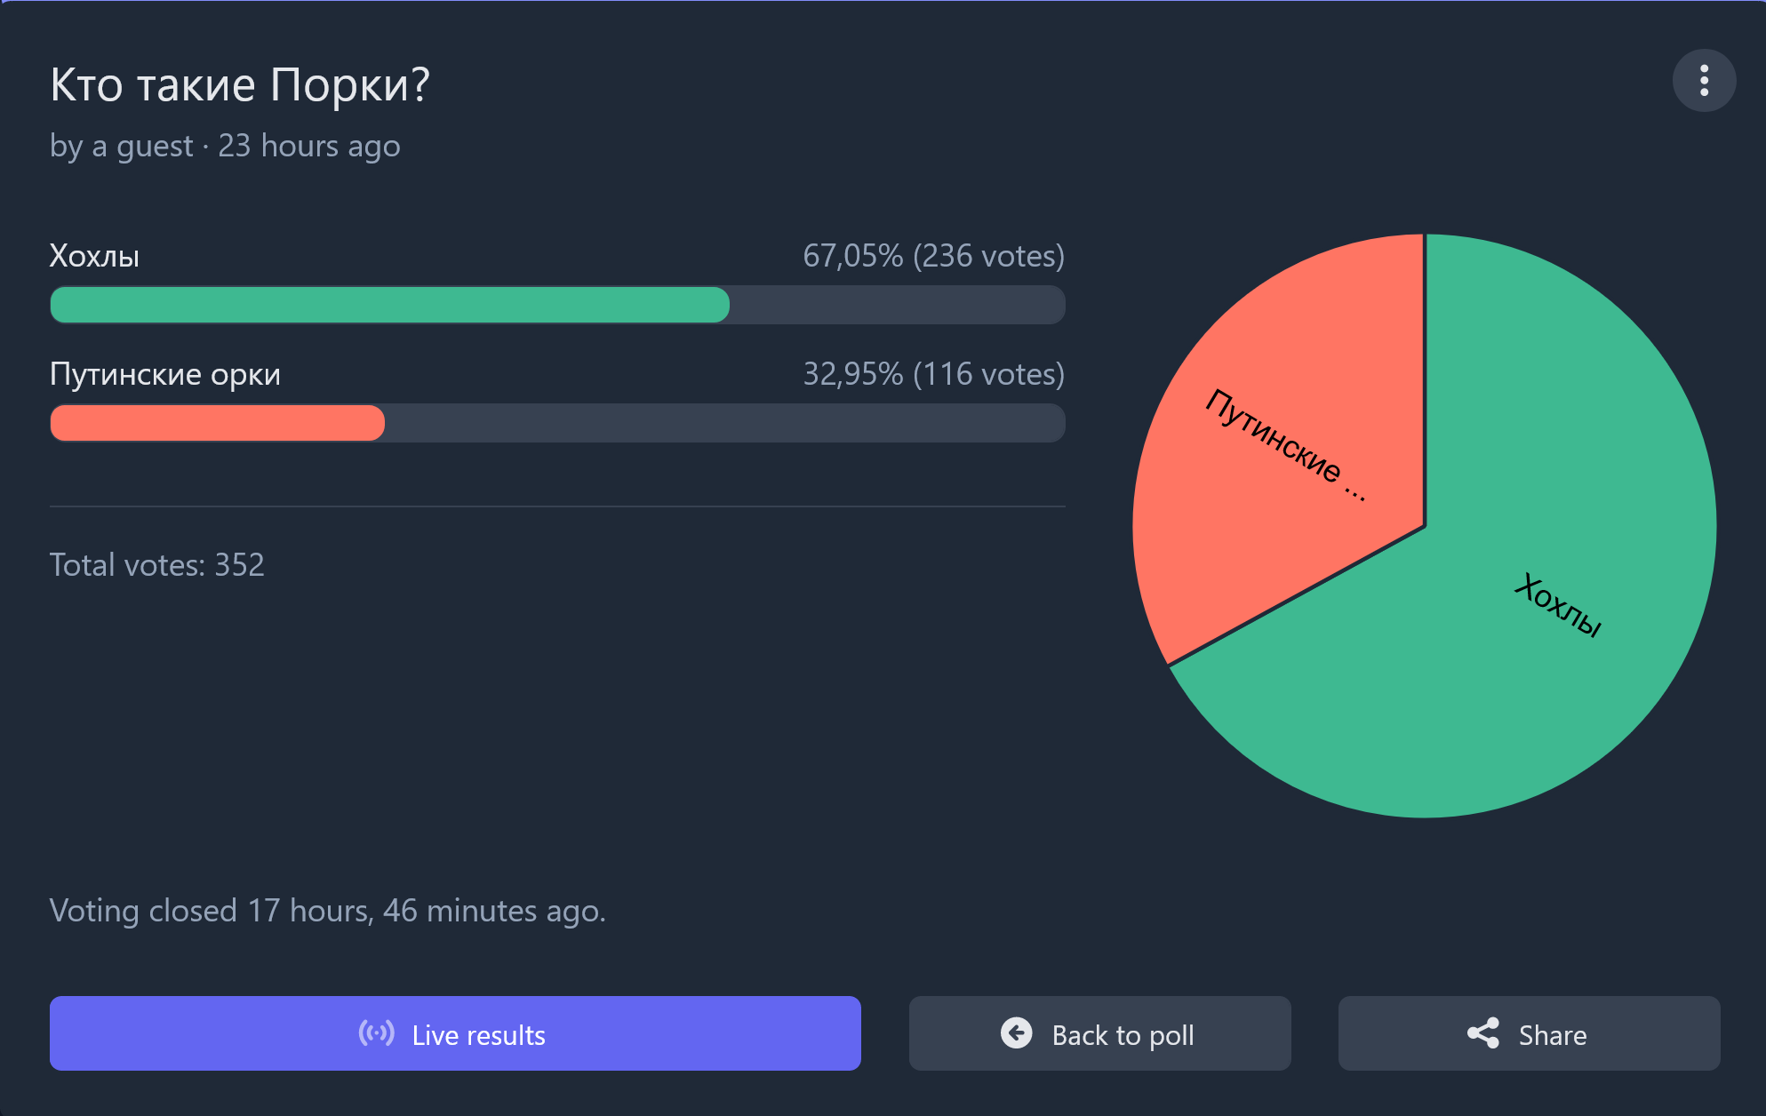Click the "Путинские ..." label inside the pie chart
Image resolution: width=1766 pixels, height=1116 pixels.
(x=1285, y=444)
